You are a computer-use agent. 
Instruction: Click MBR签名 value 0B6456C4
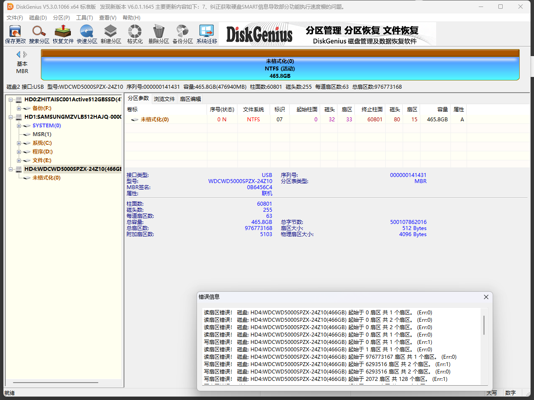[x=260, y=187]
